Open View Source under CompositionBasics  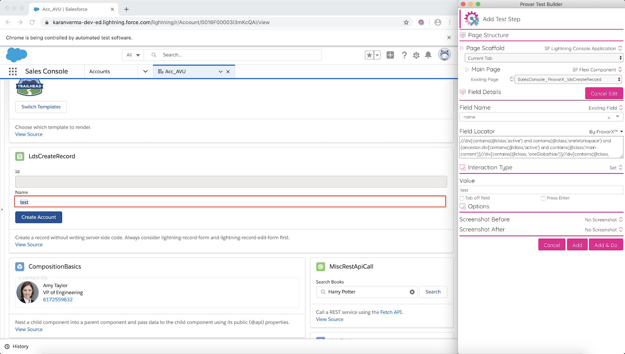(x=29, y=329)
